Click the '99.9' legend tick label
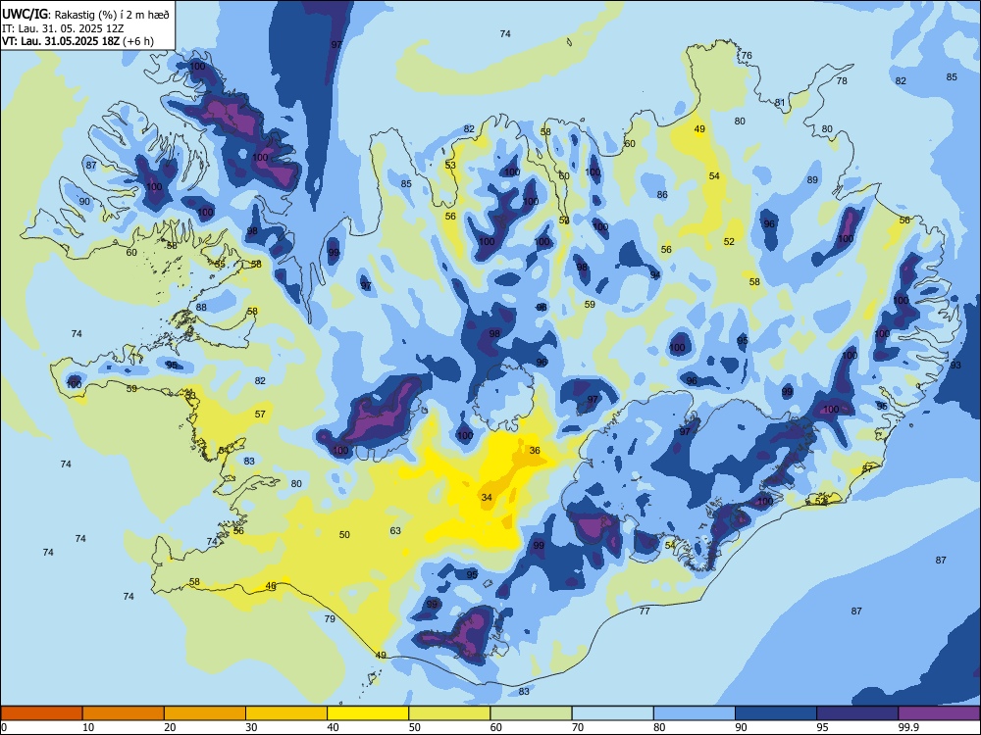The height and width of the screenshot is (735, 981). pyautogui.click(x=907, y=727)
